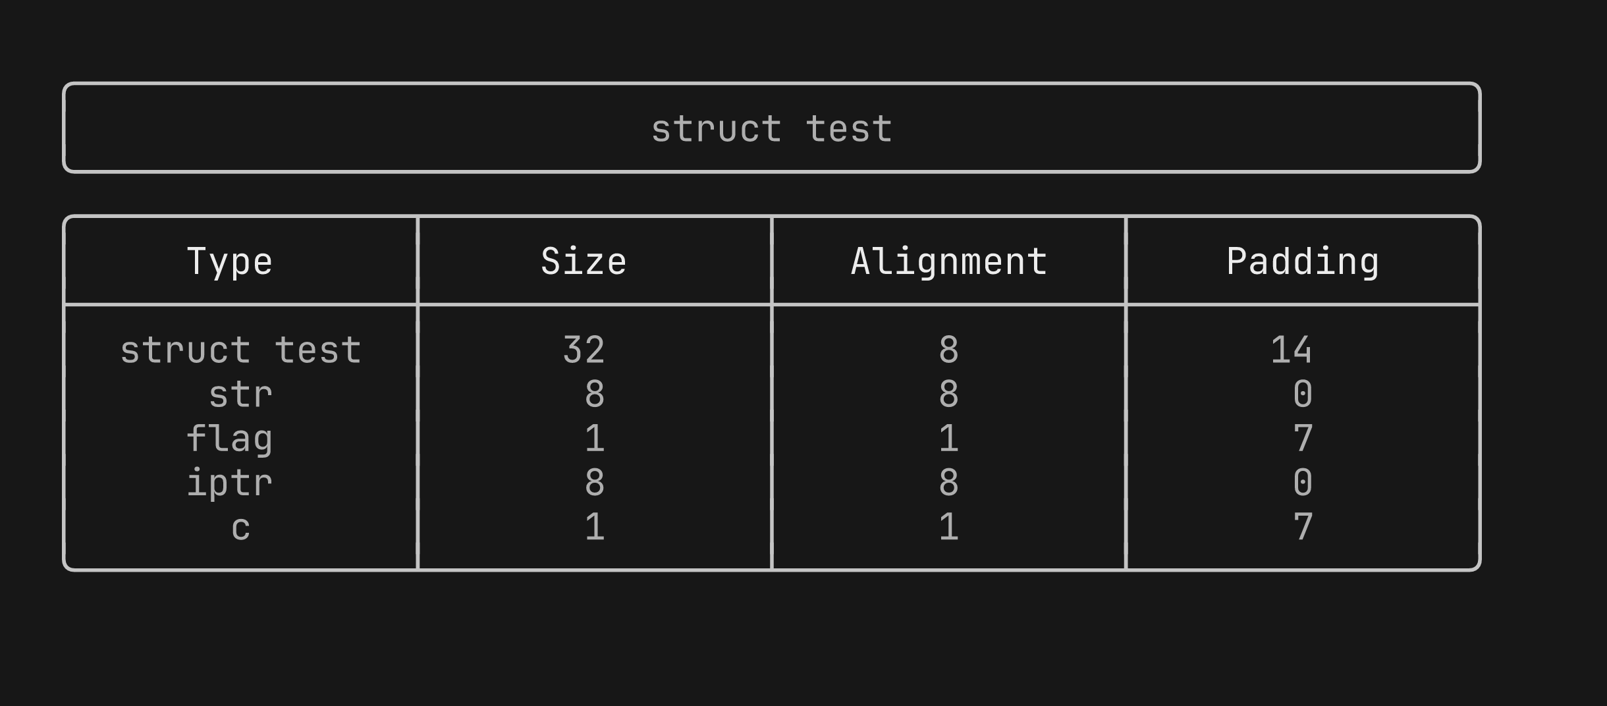Click the 'iptr' field name
1607x706 pixels.
point(229,483)
